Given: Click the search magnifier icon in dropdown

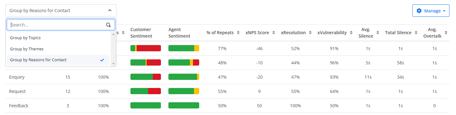Looking at the screenshot, I should [x=108, y=25].
